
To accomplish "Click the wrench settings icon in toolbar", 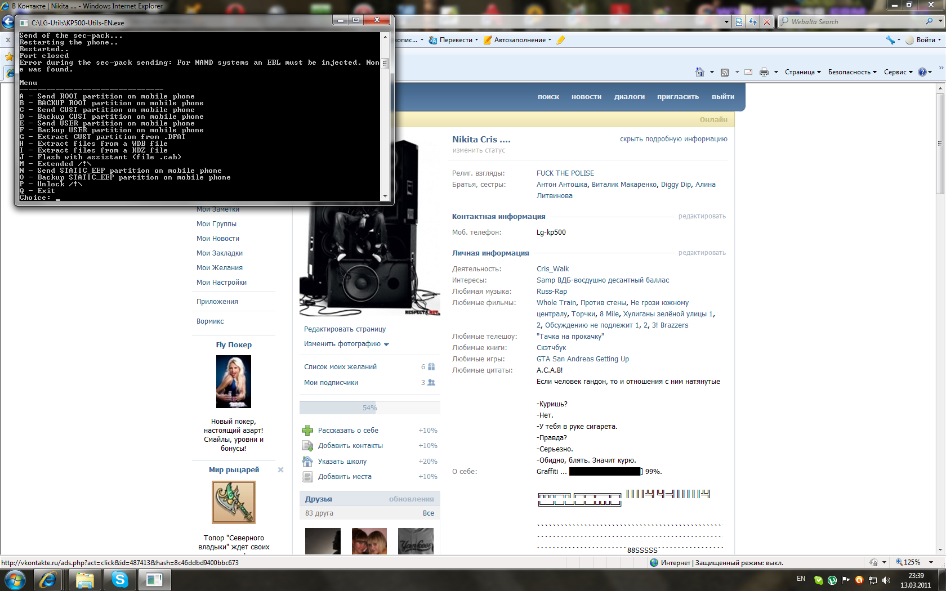I will pos(890,40).
